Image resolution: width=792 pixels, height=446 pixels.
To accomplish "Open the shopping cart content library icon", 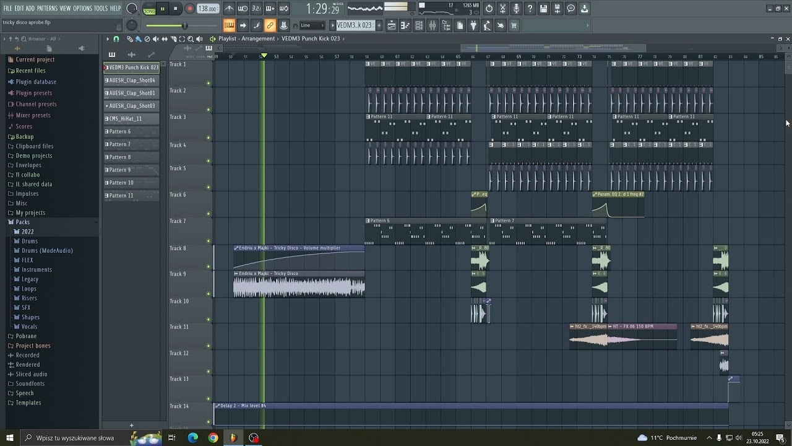I will (x=514, y=25).
